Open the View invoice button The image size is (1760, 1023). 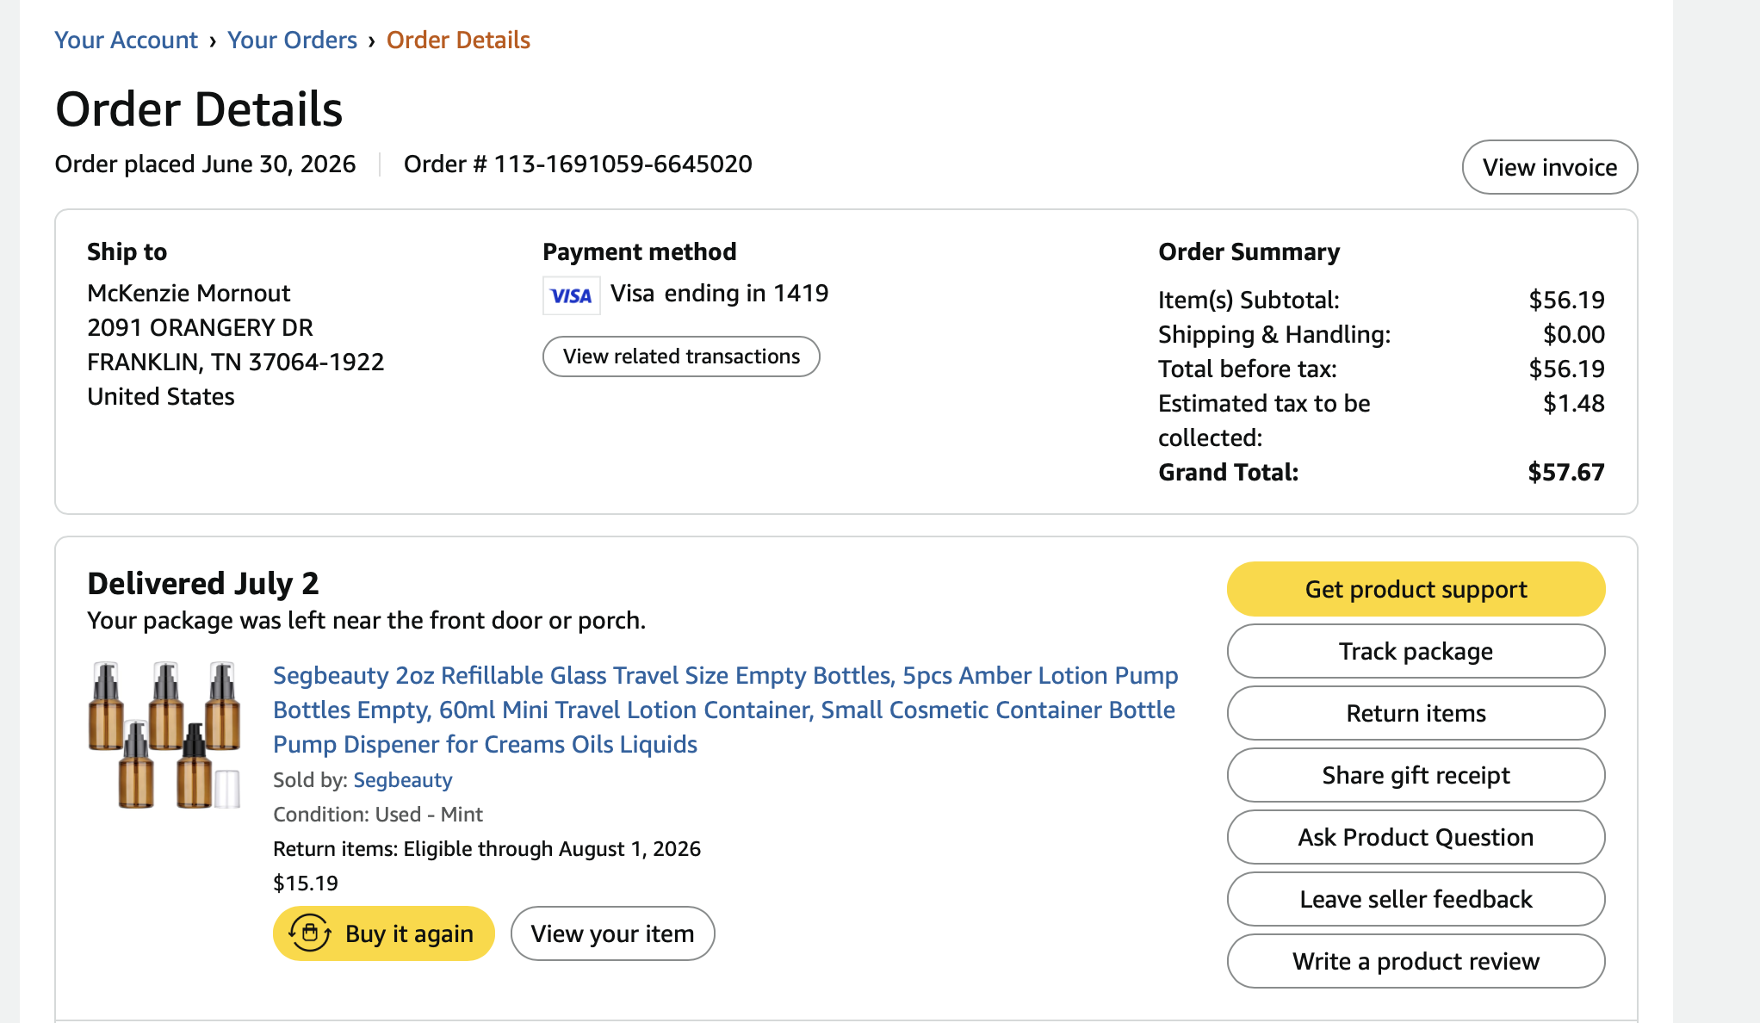tap(1550, 167)
